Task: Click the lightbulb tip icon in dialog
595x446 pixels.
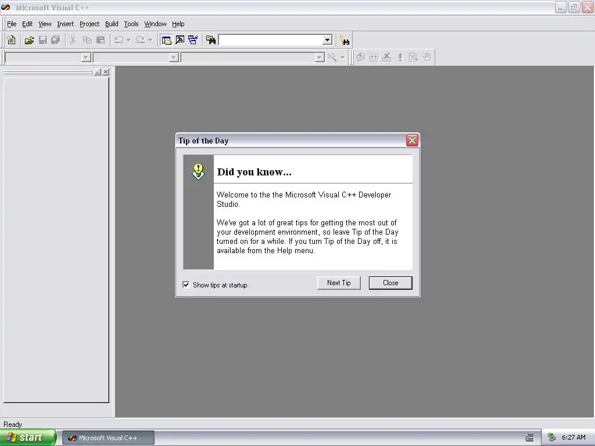Action: [x=198, y=172]
